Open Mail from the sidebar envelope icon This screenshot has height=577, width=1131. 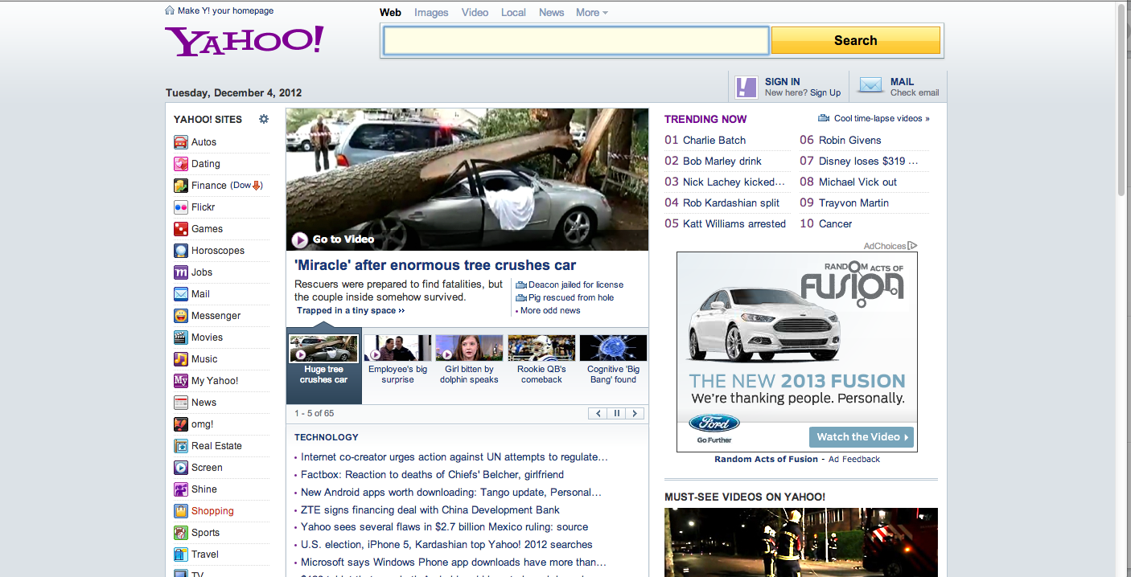[x=182, y=293]
